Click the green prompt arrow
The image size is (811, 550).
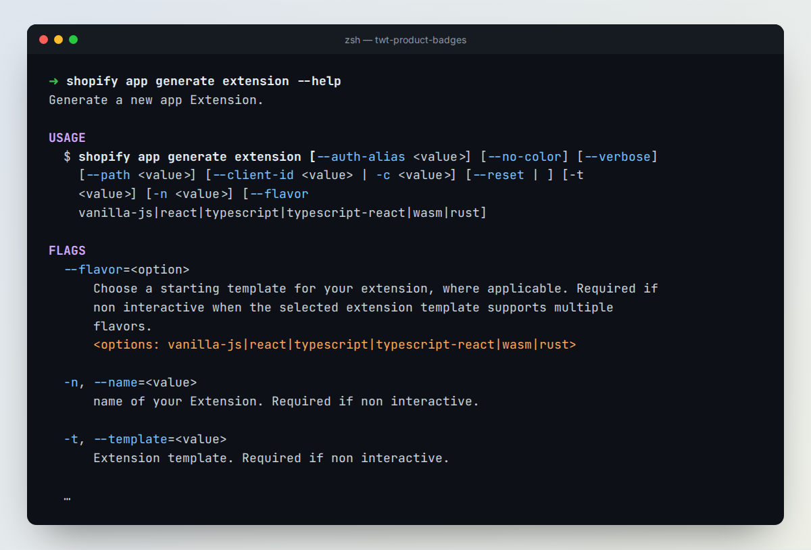click(x=53, y=81)
